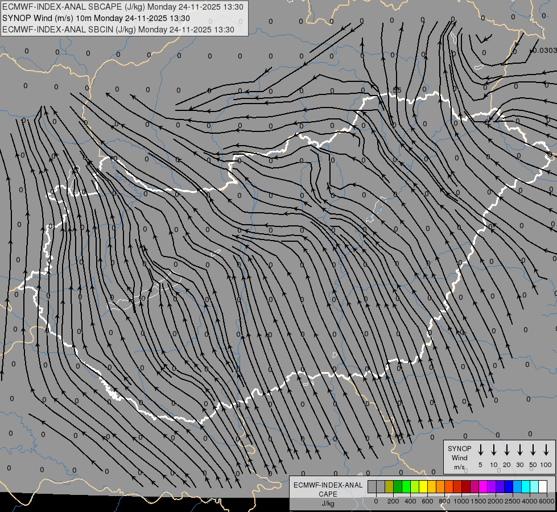Screen dimensions: 557x512
Task: Click the 55 value on the map
Action: coord(397,90)
